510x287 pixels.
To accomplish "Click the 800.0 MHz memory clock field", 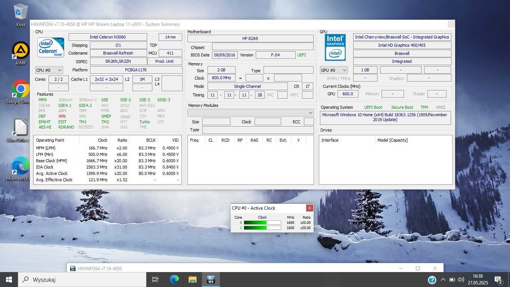I will (221, 78).
